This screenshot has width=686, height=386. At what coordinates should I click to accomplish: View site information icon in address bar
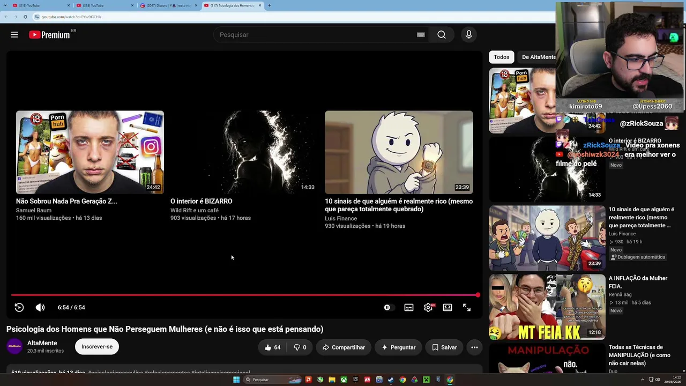pyautogui.click(x=37, y=17)
